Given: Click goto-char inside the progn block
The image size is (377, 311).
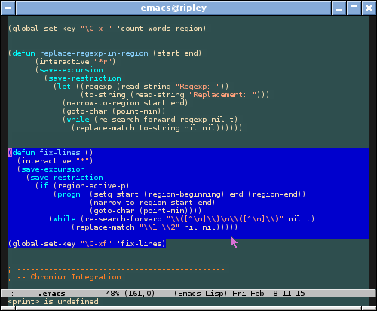Looking at the screenshot, I should 114,211.
